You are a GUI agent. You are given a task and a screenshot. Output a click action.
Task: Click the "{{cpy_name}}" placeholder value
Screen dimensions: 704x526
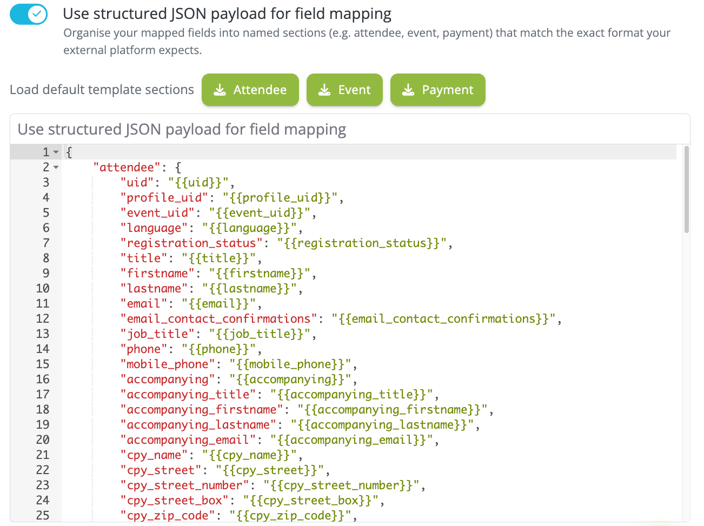[250, 455]
